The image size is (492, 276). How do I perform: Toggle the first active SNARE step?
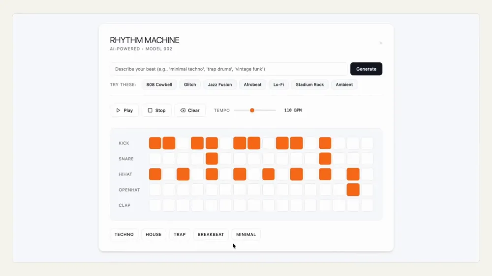(x=212, y=159)
